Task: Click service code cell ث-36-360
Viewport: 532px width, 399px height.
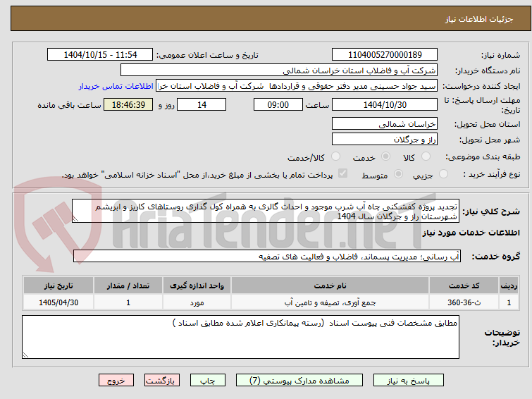Action: coord(464,302)
